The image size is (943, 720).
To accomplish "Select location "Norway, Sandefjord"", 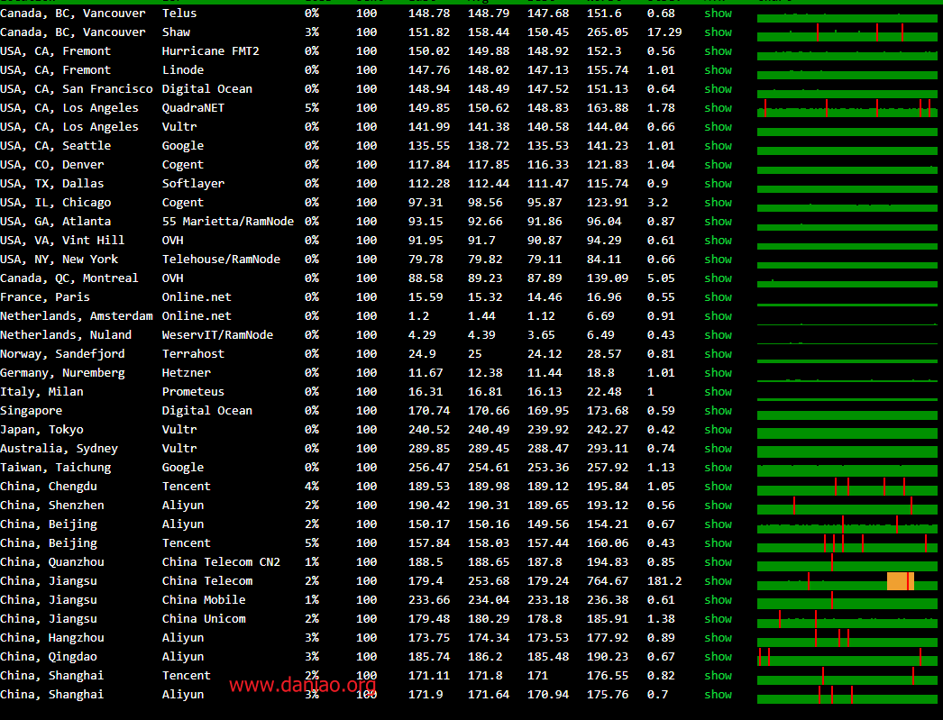I will coord(62,354).
